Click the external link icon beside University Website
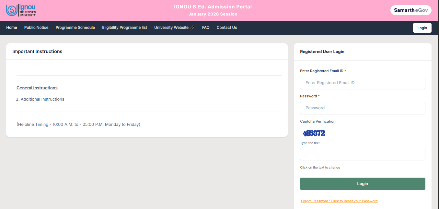 [x=193, y=27]
